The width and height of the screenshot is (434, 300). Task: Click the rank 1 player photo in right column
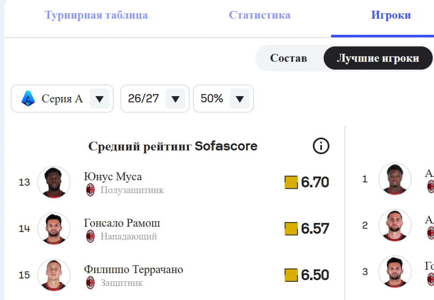coord(395,179)
